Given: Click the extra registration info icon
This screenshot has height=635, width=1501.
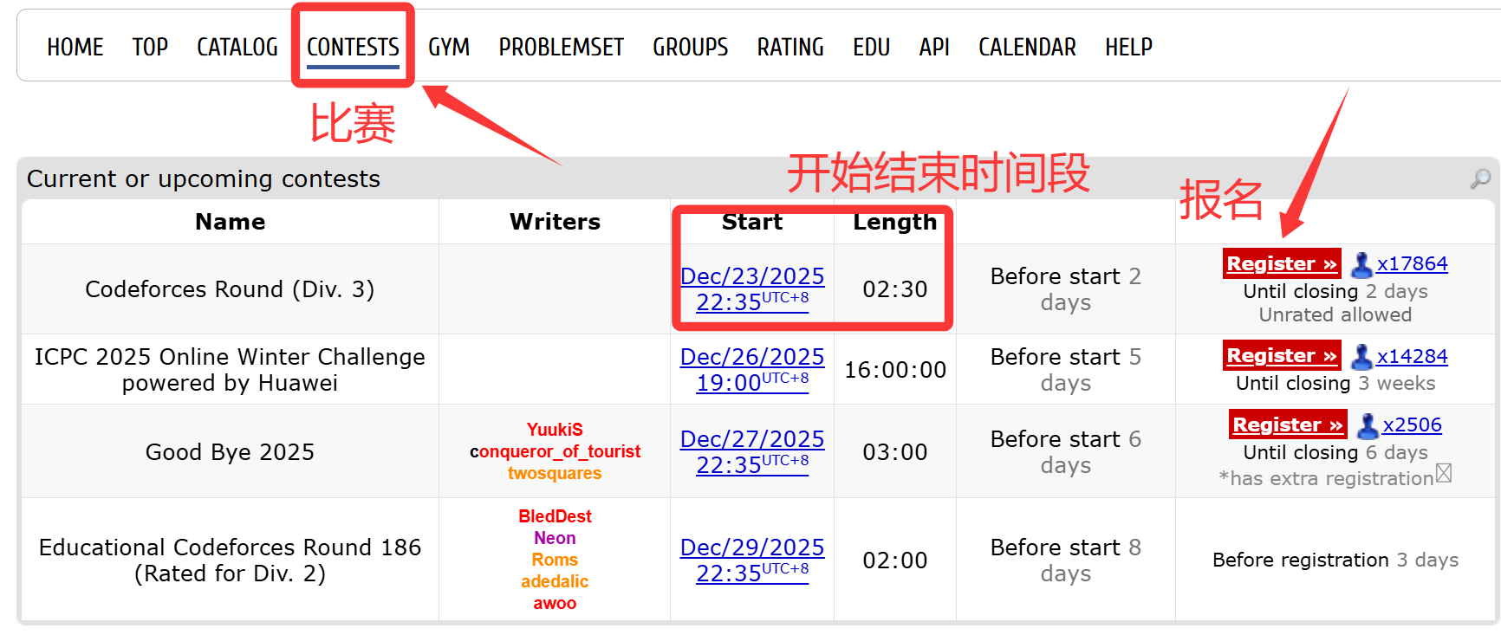Looking at the screenshot, I should point(1444,473).
